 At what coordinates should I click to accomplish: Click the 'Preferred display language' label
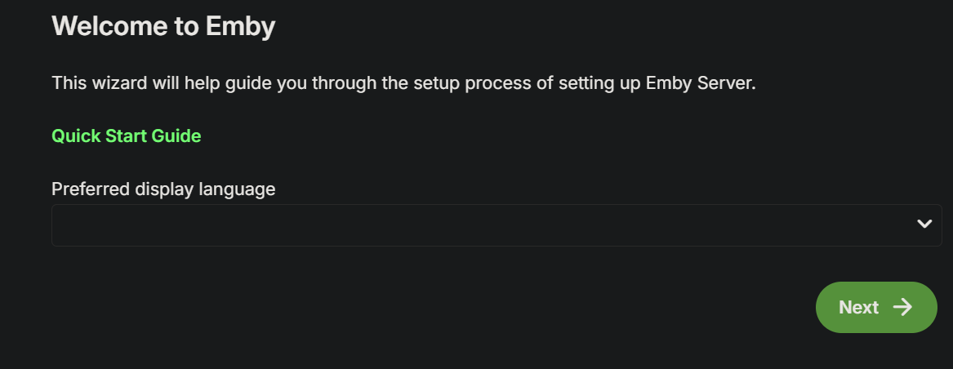(163, 189)
